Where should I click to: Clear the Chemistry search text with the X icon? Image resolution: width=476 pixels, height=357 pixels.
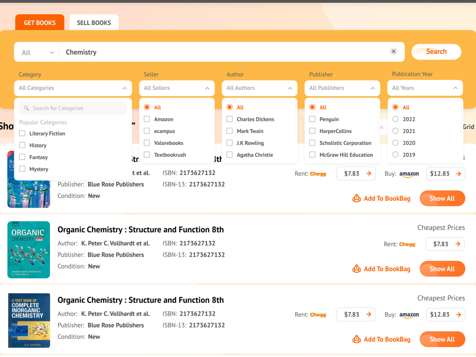tap(394, 51)
